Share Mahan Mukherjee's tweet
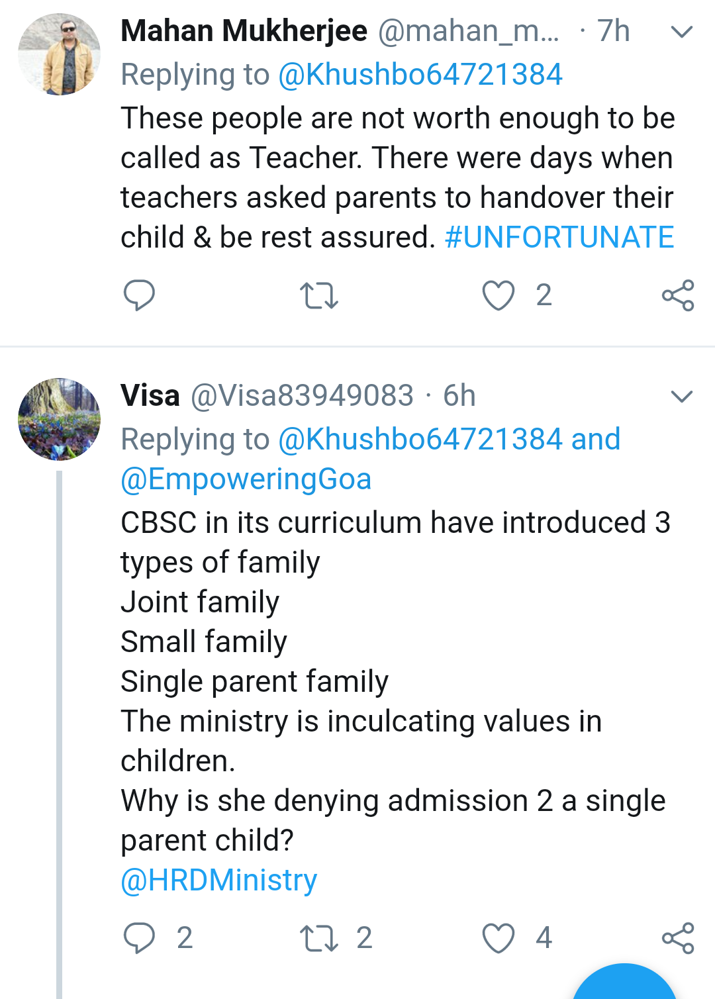 678,295
